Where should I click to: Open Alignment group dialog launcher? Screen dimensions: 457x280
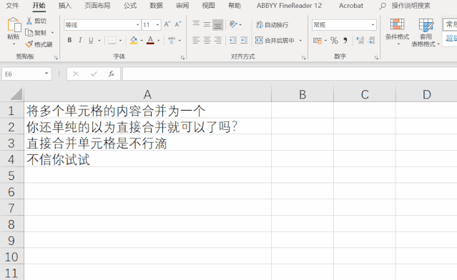(303, 58)
